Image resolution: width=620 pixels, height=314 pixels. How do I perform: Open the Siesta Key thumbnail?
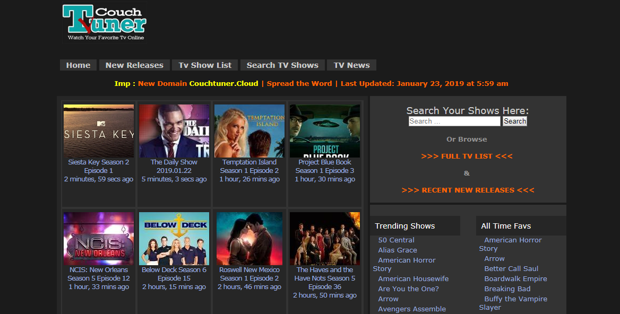tap(99, 130)
